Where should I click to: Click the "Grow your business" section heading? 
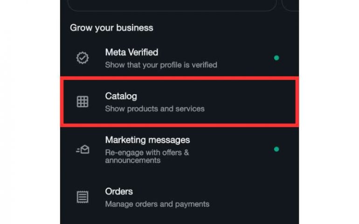point(111,28)
